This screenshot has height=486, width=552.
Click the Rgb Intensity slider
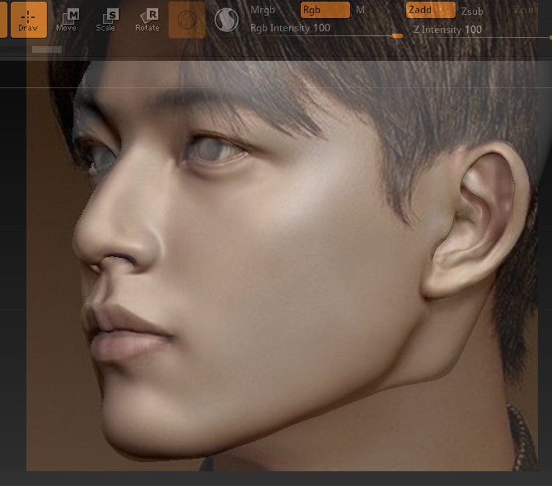326,29
